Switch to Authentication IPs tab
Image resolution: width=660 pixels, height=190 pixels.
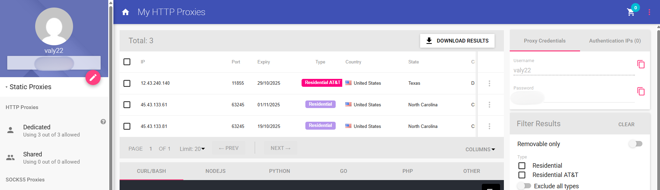[615, 41]
